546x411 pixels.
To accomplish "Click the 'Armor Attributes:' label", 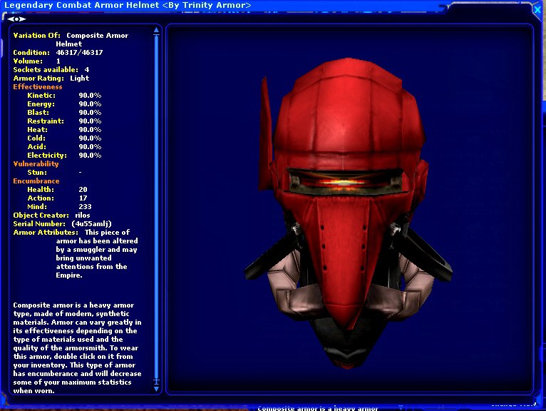I will point(46,232).
